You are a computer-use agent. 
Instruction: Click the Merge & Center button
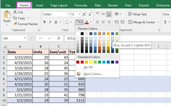141,22
